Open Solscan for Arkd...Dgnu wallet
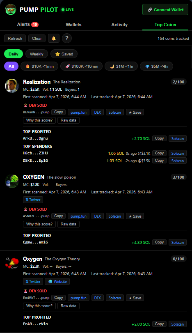This screenshot has height=333, width=192. (178, 138)
